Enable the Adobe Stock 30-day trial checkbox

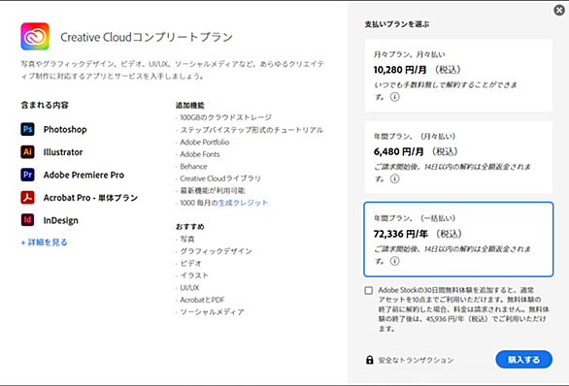[x=369, y=290]
